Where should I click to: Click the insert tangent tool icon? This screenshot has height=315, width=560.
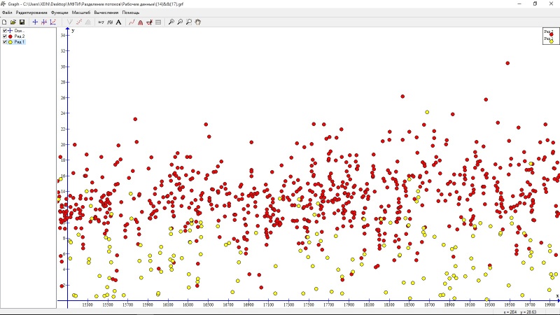(x=69, y=22)
